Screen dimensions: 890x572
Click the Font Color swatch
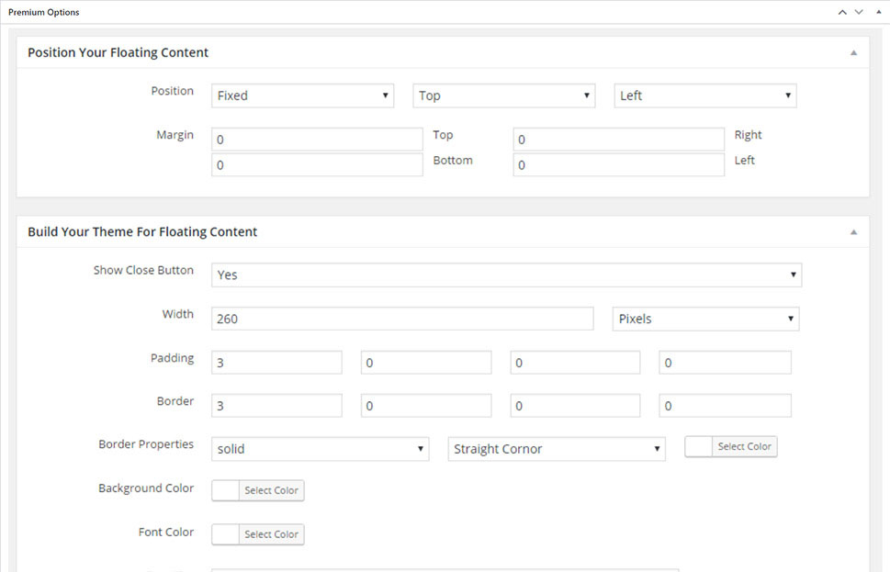click(225, 534)
